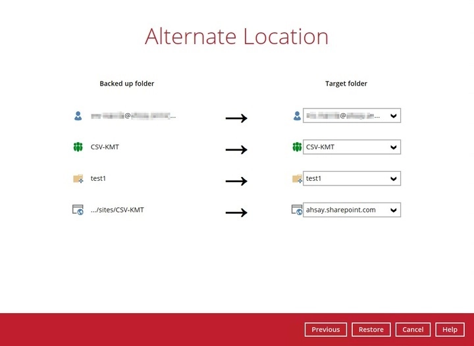This screenshot has width=474, height=346.
Task: Click the folder icon beside backed up test1
Action: pyautogui.click(x=78, y=178)
